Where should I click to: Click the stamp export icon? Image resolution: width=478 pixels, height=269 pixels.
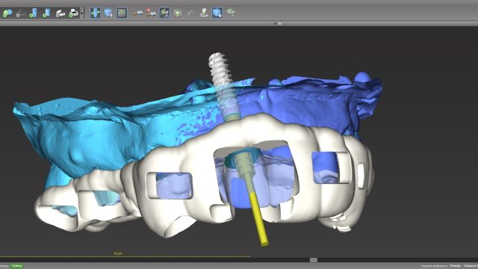pos(204,13)
